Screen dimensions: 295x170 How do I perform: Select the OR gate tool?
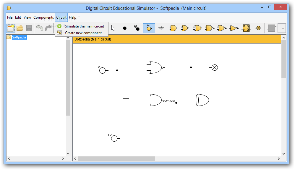[185, 28]
